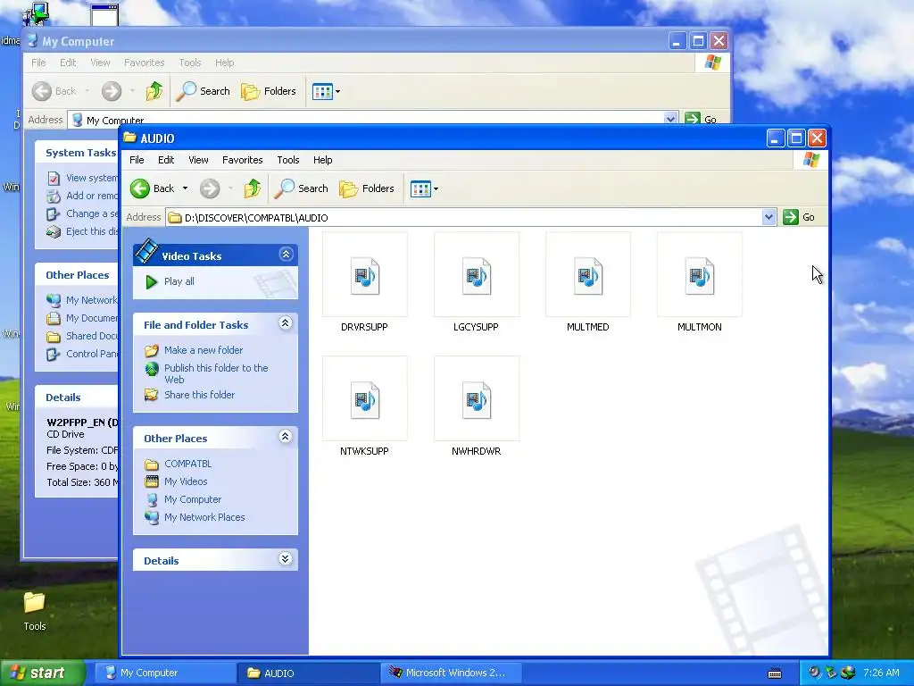Go up one level in My Computer window
This screenshot has height=686, width=914.
click(154, 91)
